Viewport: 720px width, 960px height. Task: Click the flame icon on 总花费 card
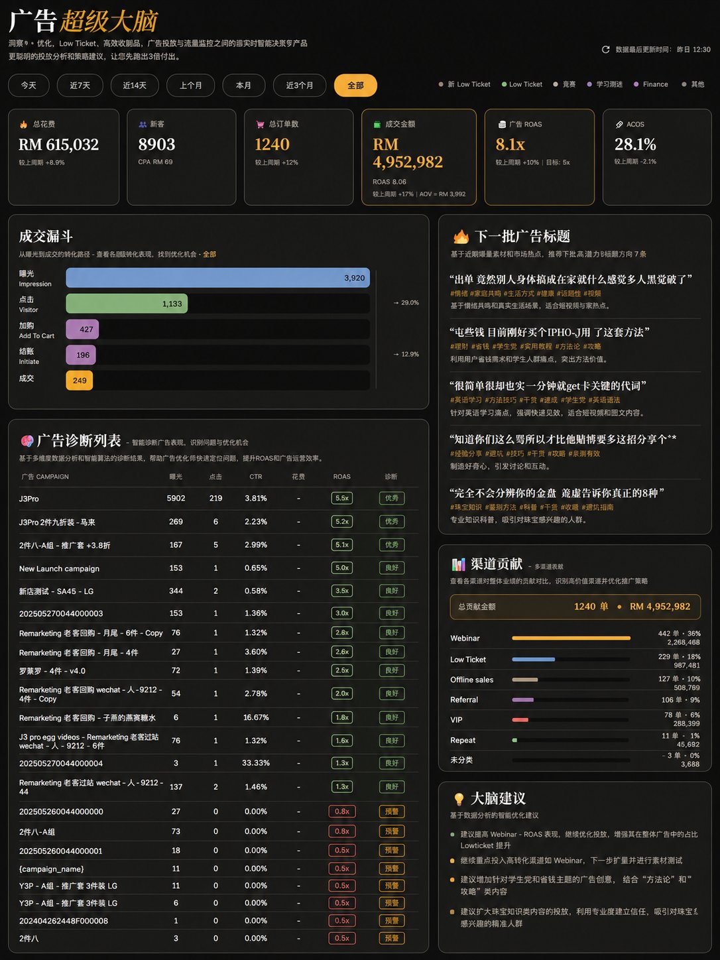23,124
